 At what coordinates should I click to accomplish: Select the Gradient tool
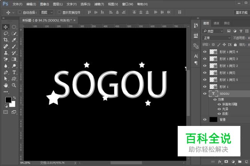(14, 59)
